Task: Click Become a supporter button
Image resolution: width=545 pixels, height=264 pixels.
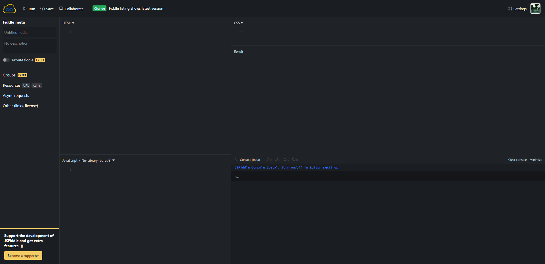Action: point(23,255)
